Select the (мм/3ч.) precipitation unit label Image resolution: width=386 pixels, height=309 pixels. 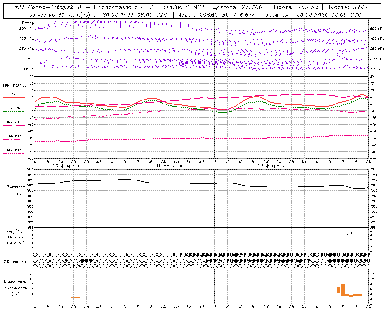click(x=16, y=231)
